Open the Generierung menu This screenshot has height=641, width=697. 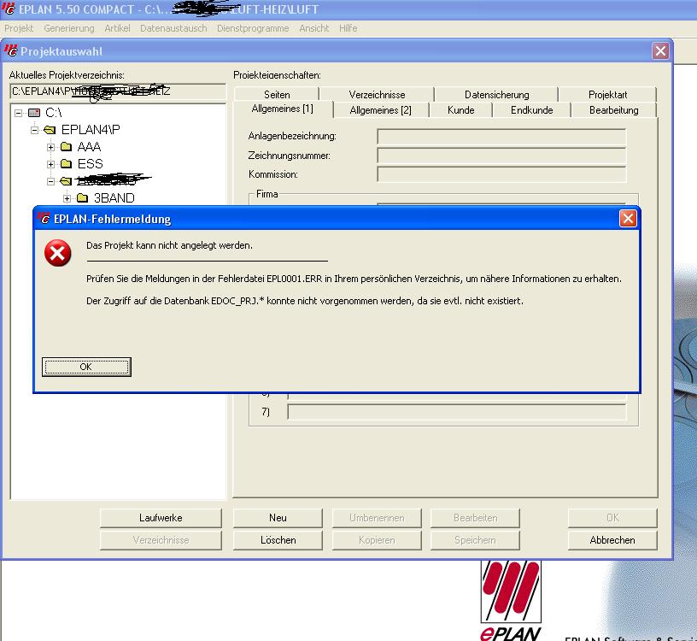coord(69,28)
